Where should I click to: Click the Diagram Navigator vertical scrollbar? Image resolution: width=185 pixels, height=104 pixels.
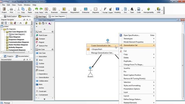[31, 38]
